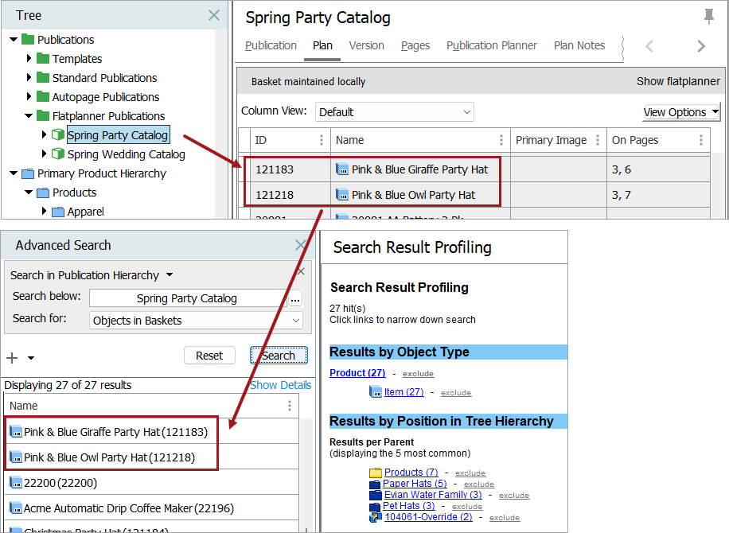
Task: Click the next tabs right chevron arrow
Action: [700, 46]
